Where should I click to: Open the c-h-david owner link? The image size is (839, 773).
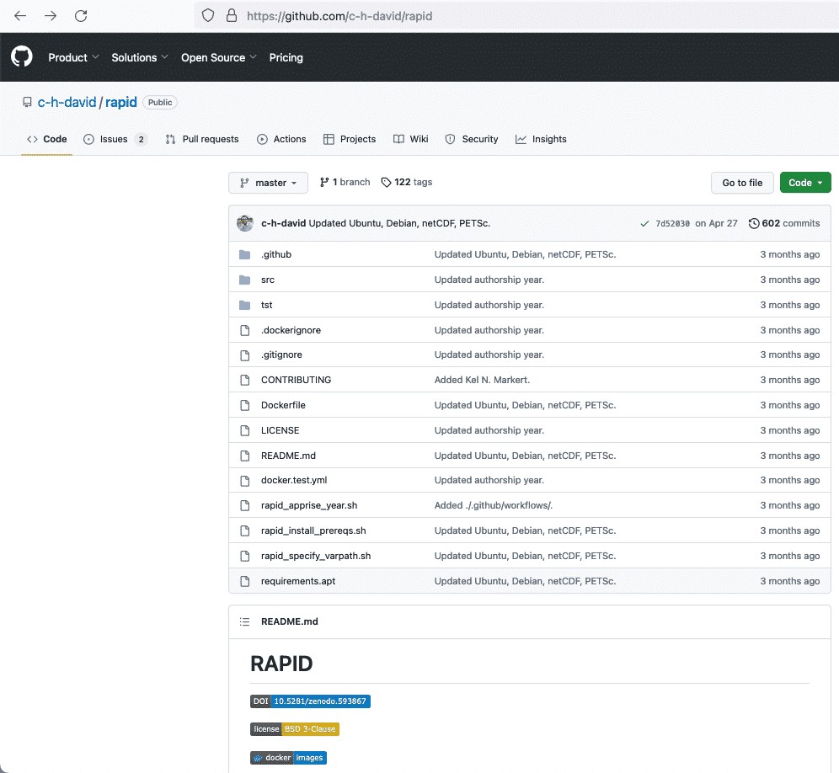[67, 102]
